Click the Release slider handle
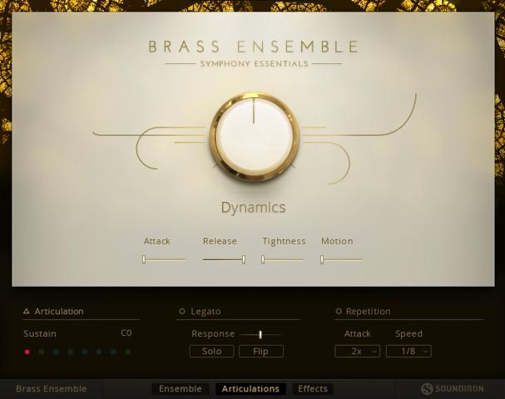Viewport: 505px width, 399px height. [x=244, y=259]
